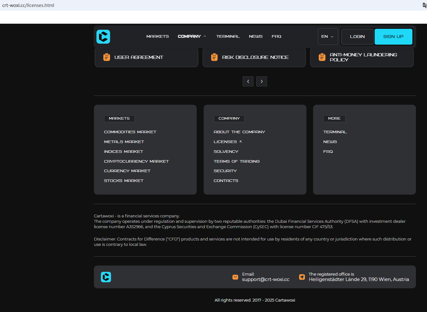
Task: Open the Solvency link under Company
Action: click(226, 152)
